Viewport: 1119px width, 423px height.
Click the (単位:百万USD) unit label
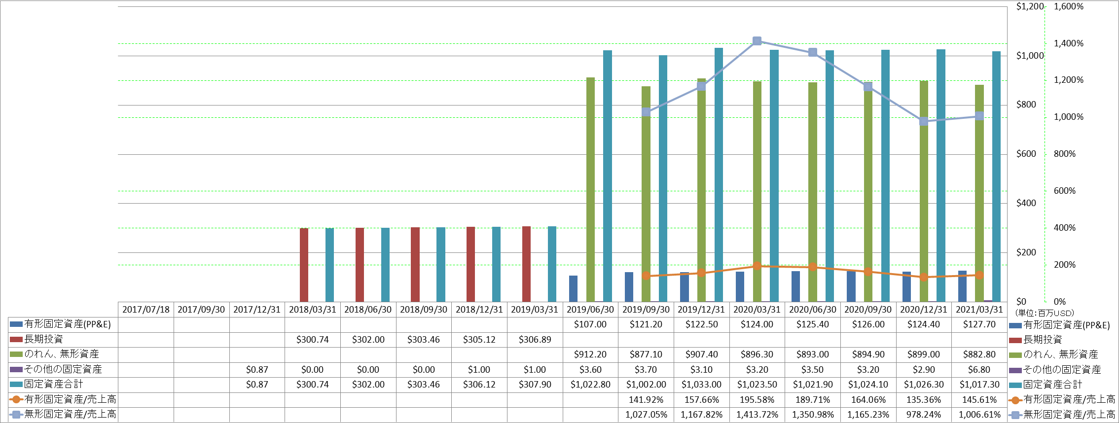pos(1045,313)
